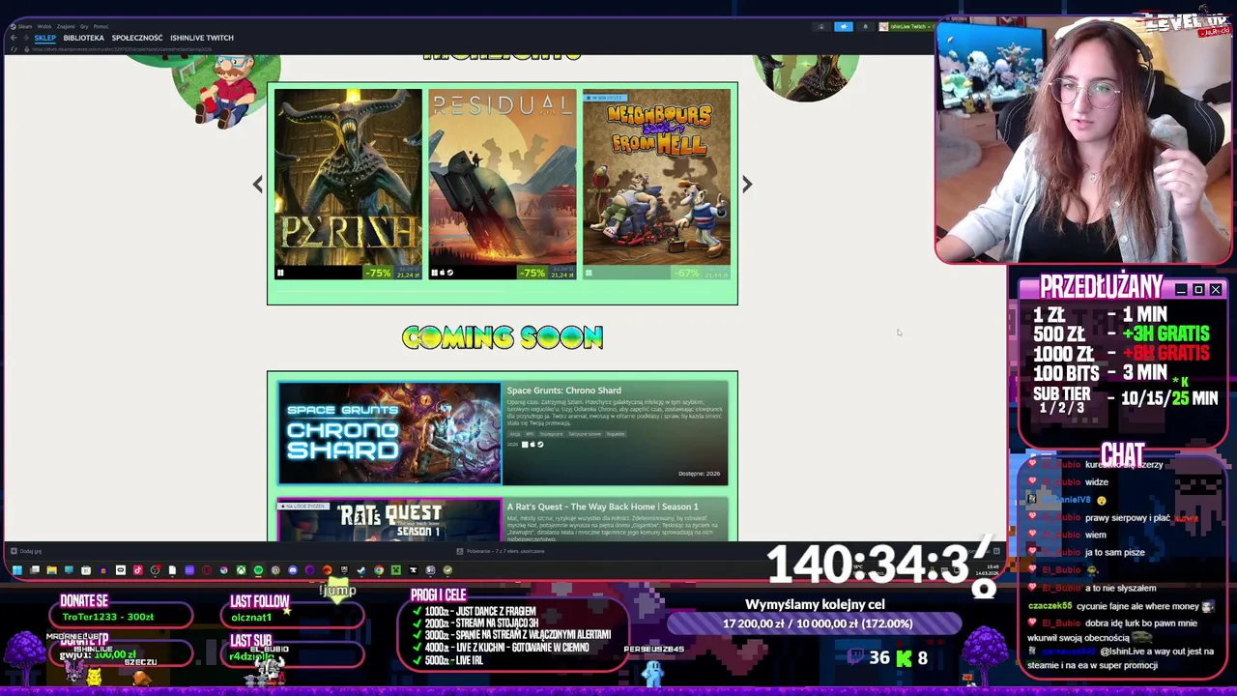The height and width of the screenshot is (696, 1237).
Task: Click the Dostępne: 2026 release text
Action: 699,474
